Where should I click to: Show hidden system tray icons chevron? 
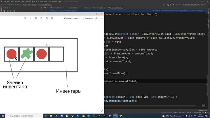184,116
